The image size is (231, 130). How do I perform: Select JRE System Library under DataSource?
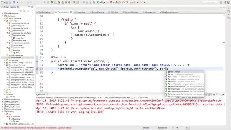pos(20,62)
